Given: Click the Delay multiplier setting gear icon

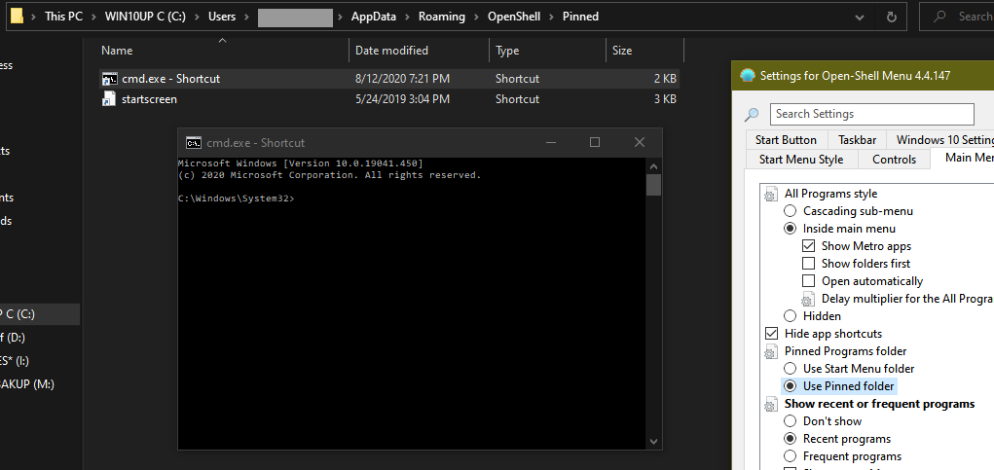Looking at the screenshot, I should [808, 299].
